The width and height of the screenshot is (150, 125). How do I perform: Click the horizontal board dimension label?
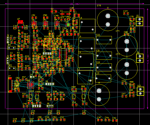74,4
